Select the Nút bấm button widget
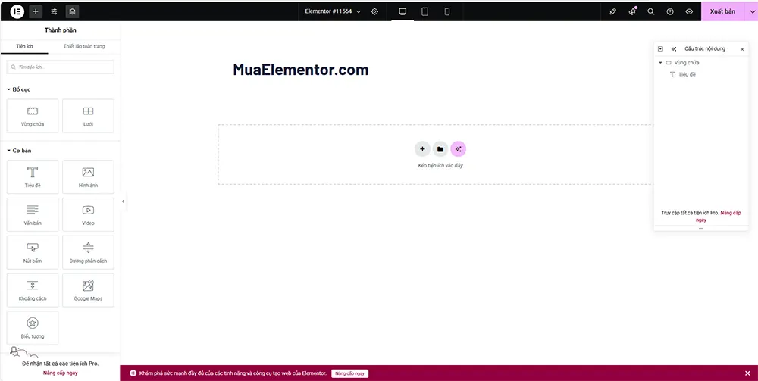 pyautogui.click(x=33, y=252)
